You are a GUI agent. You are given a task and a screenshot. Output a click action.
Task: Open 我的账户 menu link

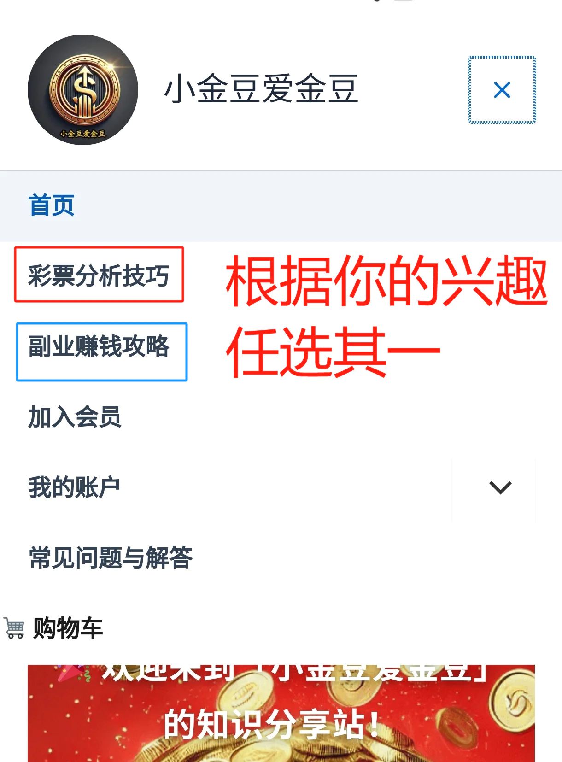click(74, 487)
